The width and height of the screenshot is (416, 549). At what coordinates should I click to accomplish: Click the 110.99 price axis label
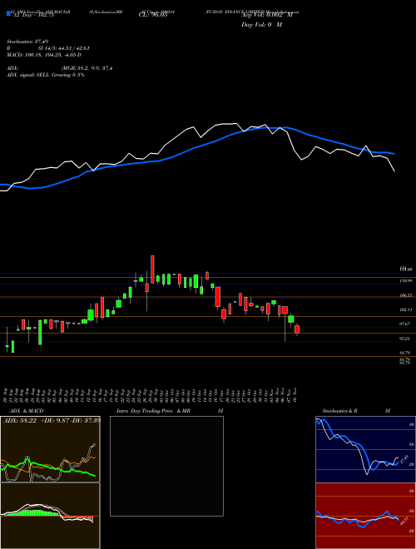(406, 281)
